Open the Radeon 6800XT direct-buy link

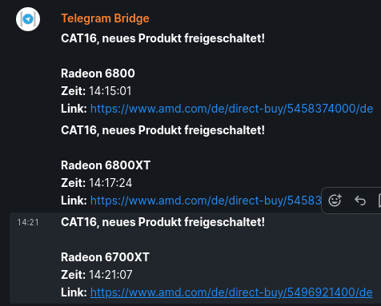[206, 201]
